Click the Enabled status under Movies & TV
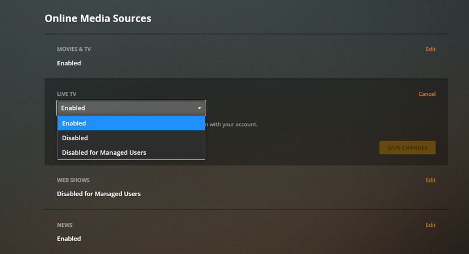Image resolution: width=469 pixels, height=254 pixels. (69, 63)
